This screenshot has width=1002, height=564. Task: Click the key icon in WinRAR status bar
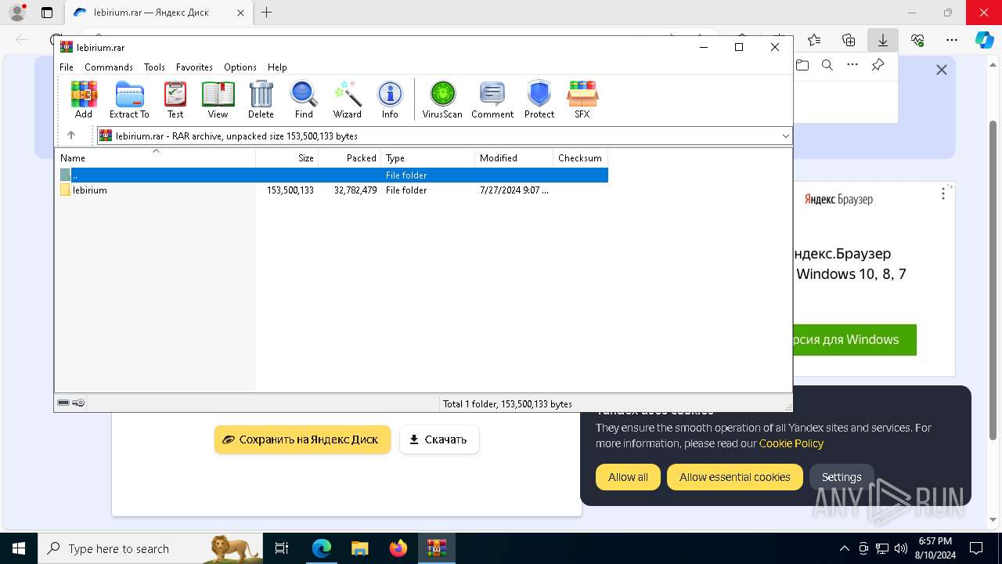[x=78, y=403]
